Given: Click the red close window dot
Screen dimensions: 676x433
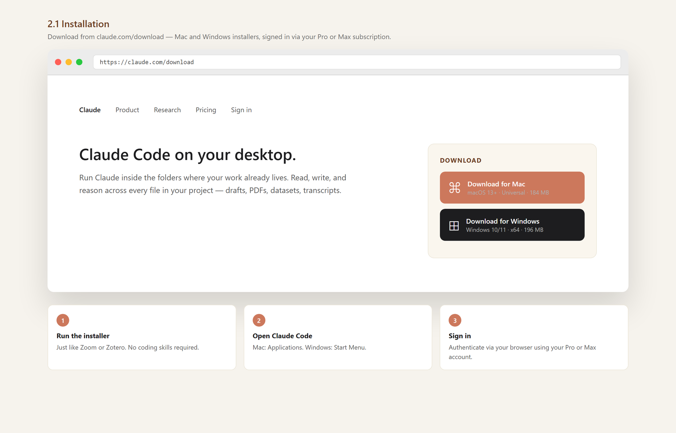Looking at the screenshot, I should [x=58, y=62].
